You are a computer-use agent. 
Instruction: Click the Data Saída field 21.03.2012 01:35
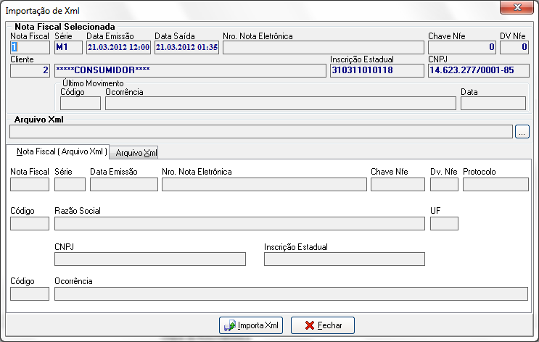(x=186, y=47)
